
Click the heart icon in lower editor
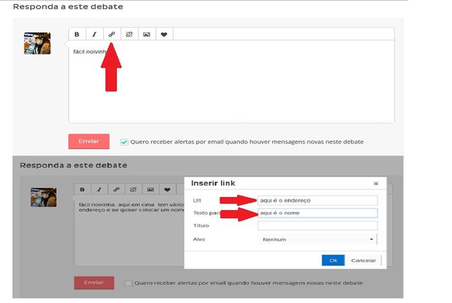[x=167, y=189]
